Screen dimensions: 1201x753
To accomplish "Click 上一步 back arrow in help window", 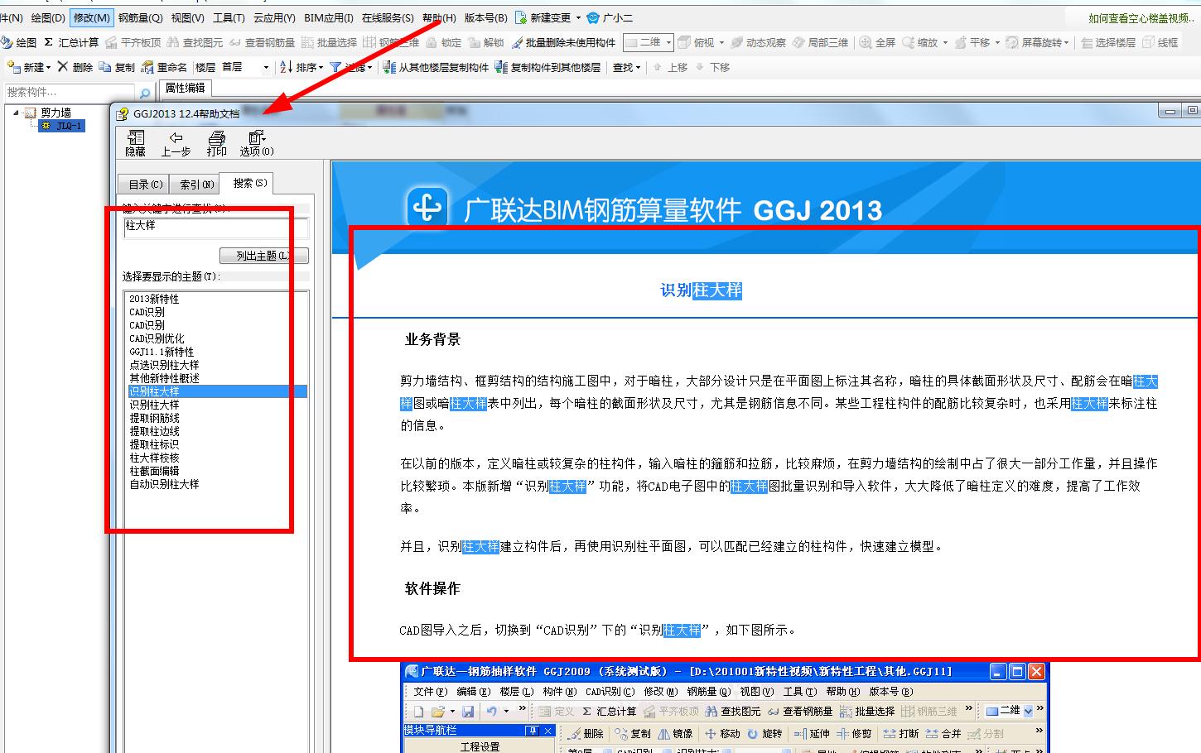I will [176, 143].
